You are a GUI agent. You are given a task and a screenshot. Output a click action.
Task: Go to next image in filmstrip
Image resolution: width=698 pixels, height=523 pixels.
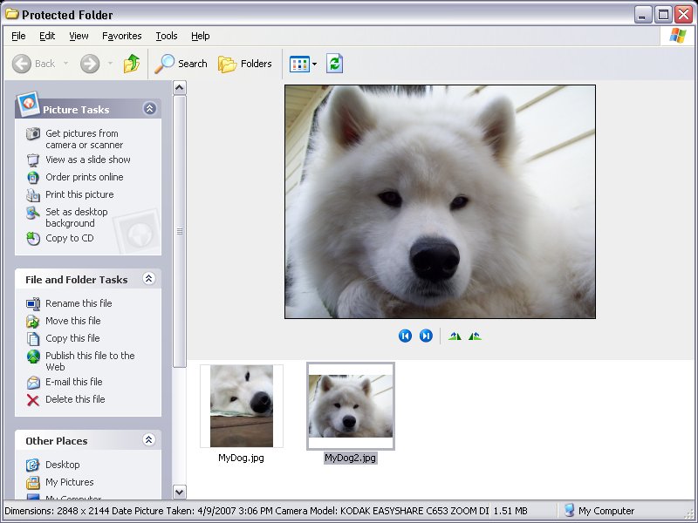(x=426, y=336)
